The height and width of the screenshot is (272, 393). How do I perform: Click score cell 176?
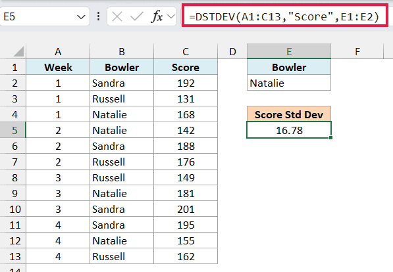[186, 162]
